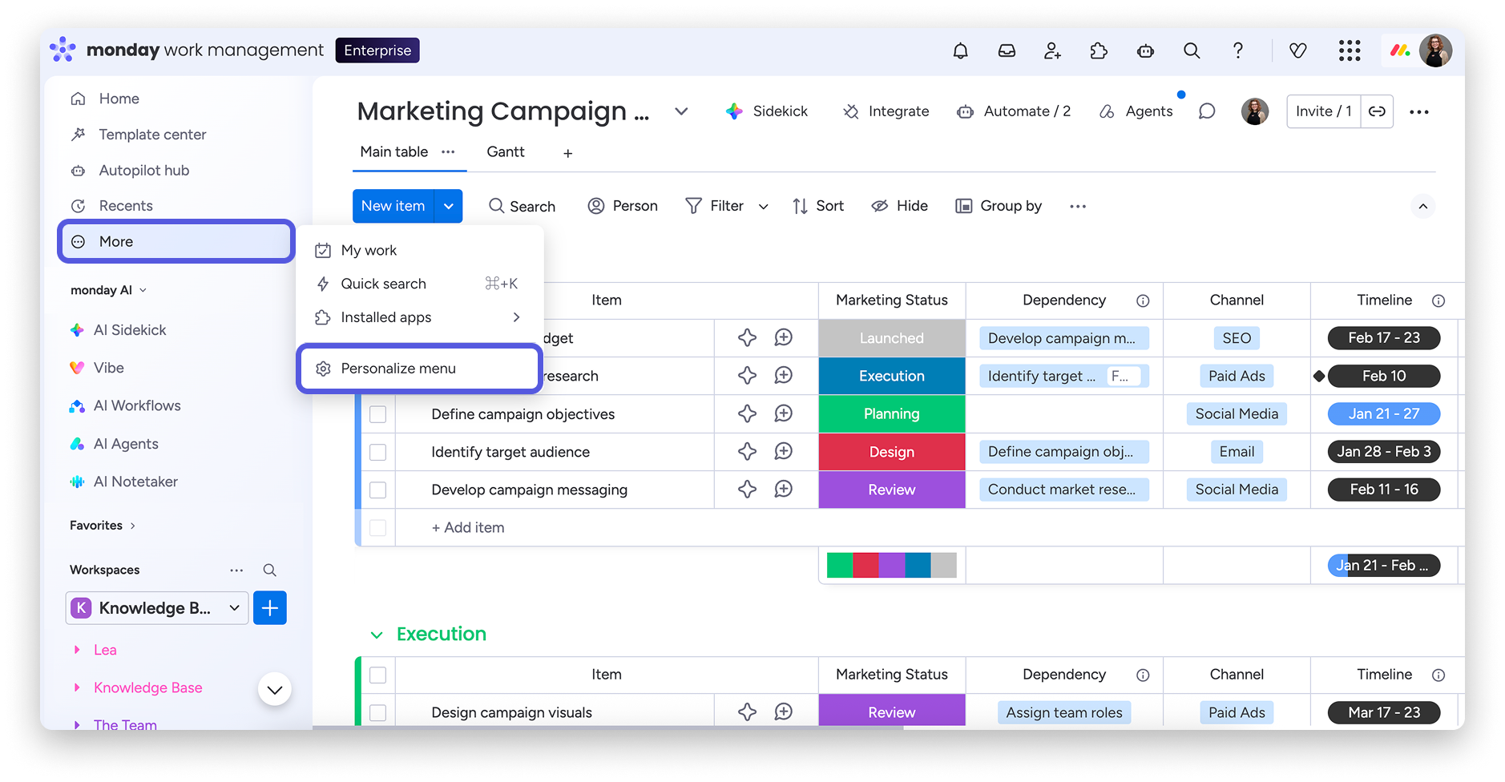Expand the Knowledge Base tree item
Screen dimensions: 1505x782
click(x=77, y=687)
